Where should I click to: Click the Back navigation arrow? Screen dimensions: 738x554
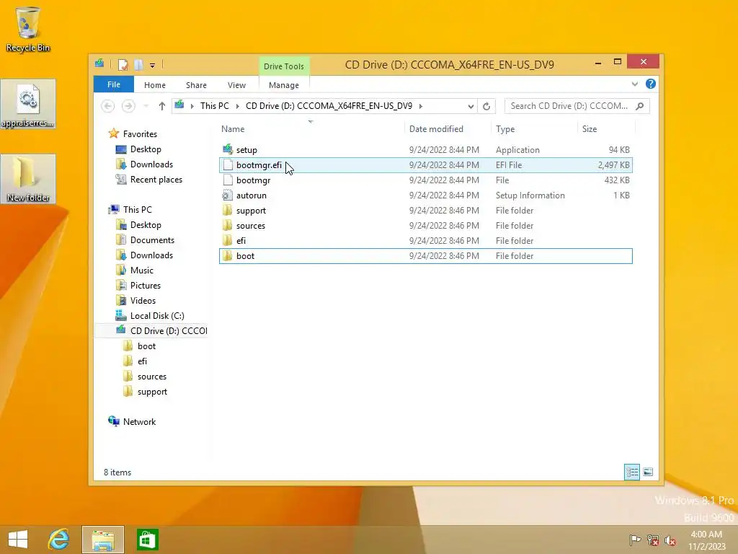[x=108, y=106]
